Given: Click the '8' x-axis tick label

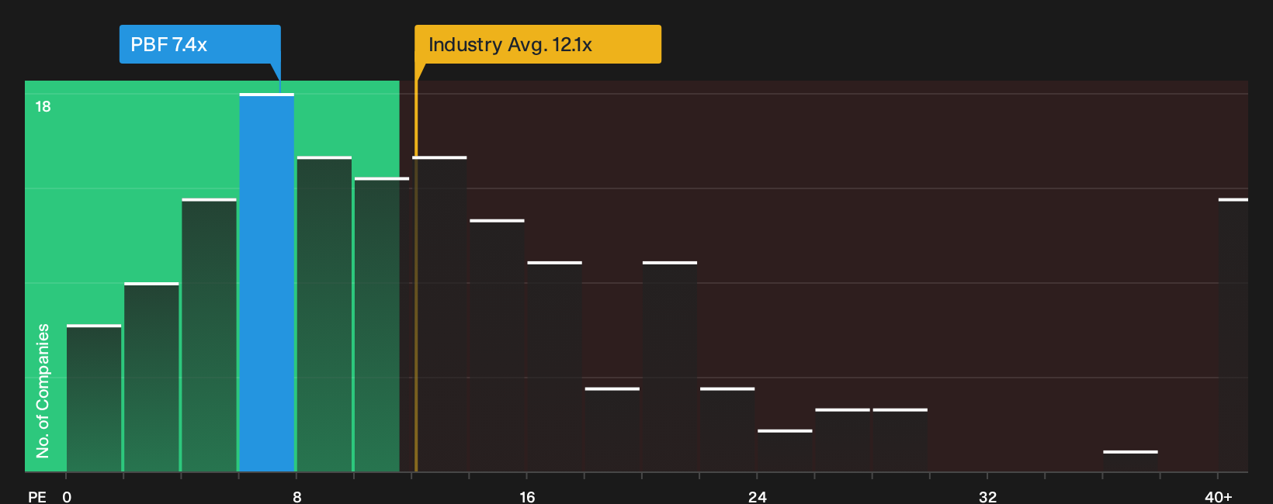Looking at the screenshot, I should click(x=297, y=496).
